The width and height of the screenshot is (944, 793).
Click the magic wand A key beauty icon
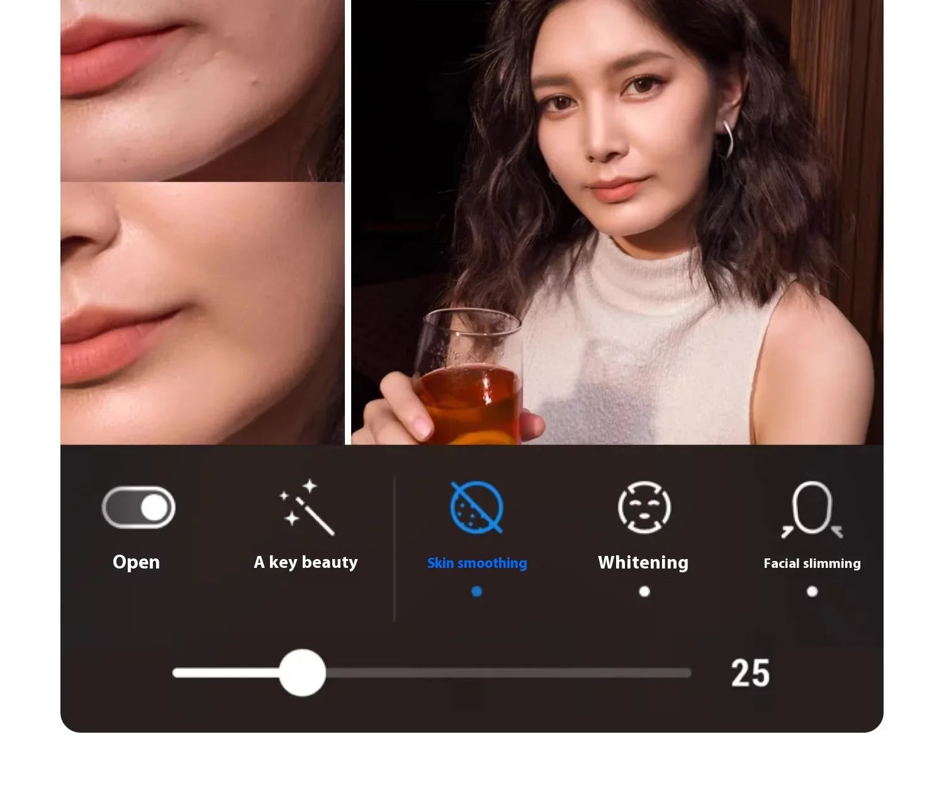point(306,507)
